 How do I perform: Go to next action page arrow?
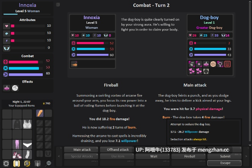[x=246, y=156]
